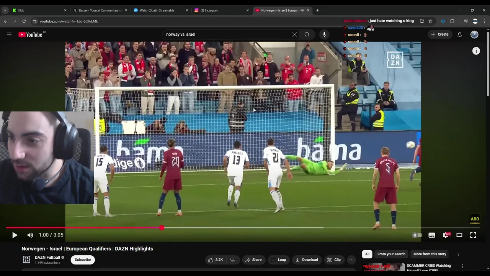Open the Chrome profile avatar
Viewport: 490px width, 276px height.
coord(475,21)
